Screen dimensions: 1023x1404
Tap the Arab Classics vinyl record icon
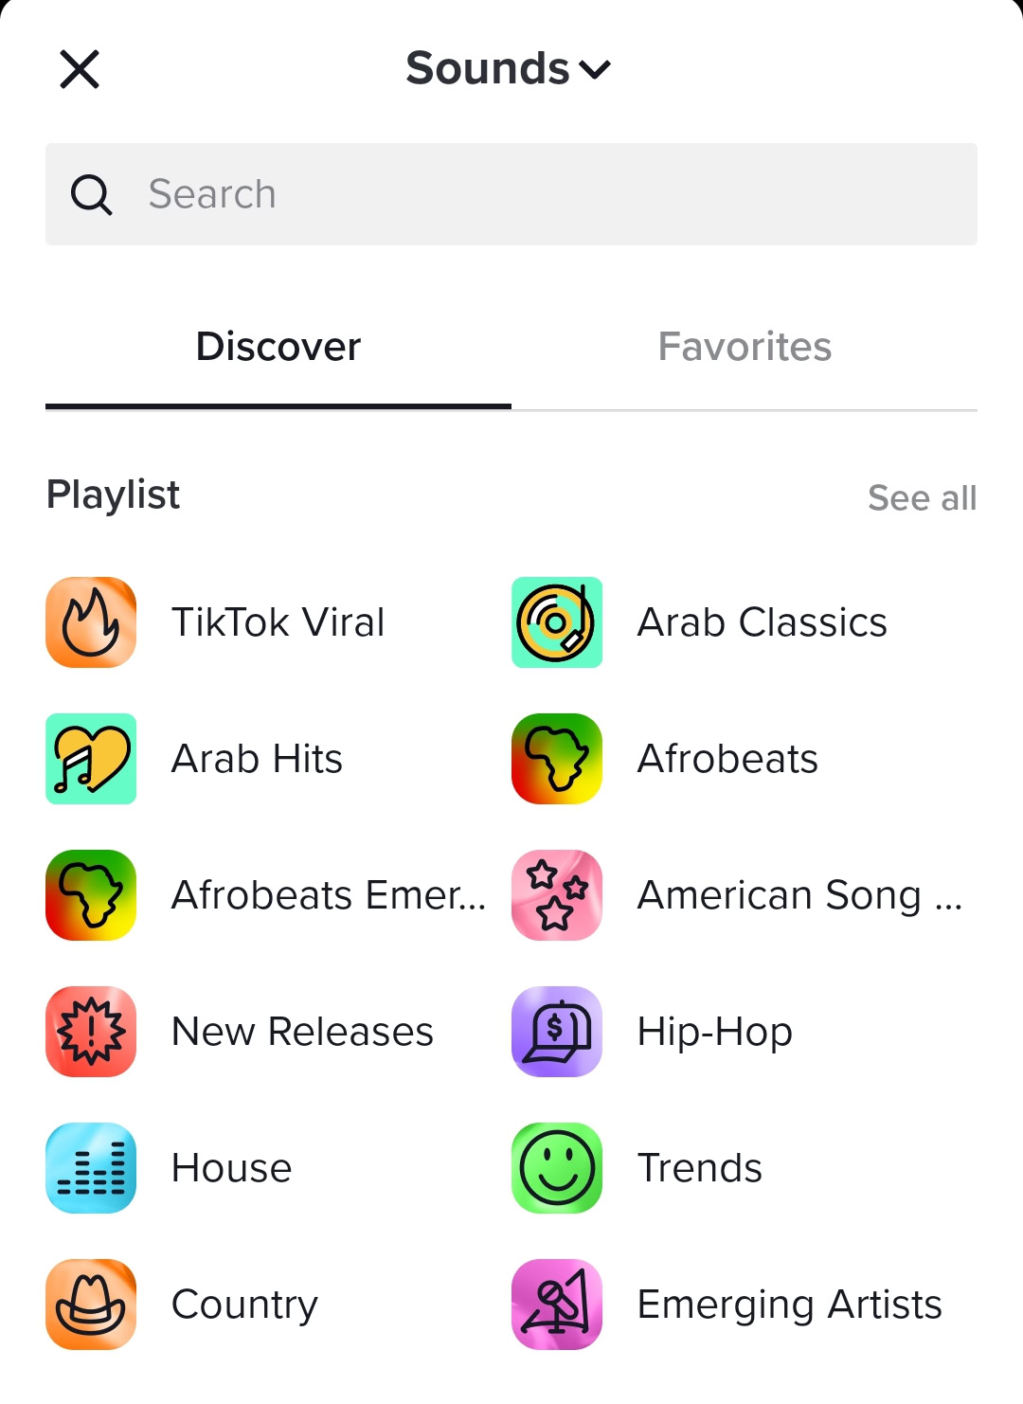(x=557, y=622)
